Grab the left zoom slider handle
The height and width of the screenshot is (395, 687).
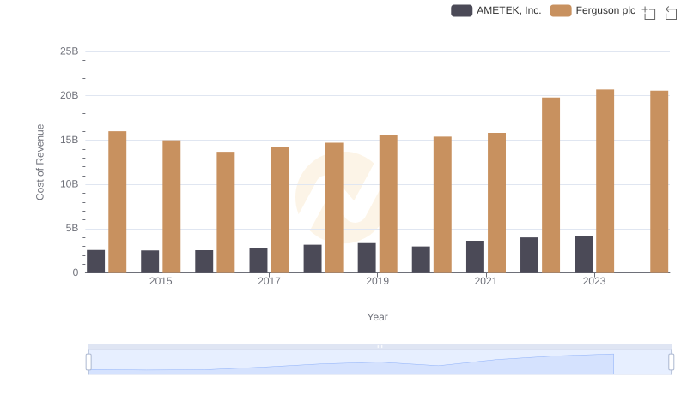click(88, 362)
